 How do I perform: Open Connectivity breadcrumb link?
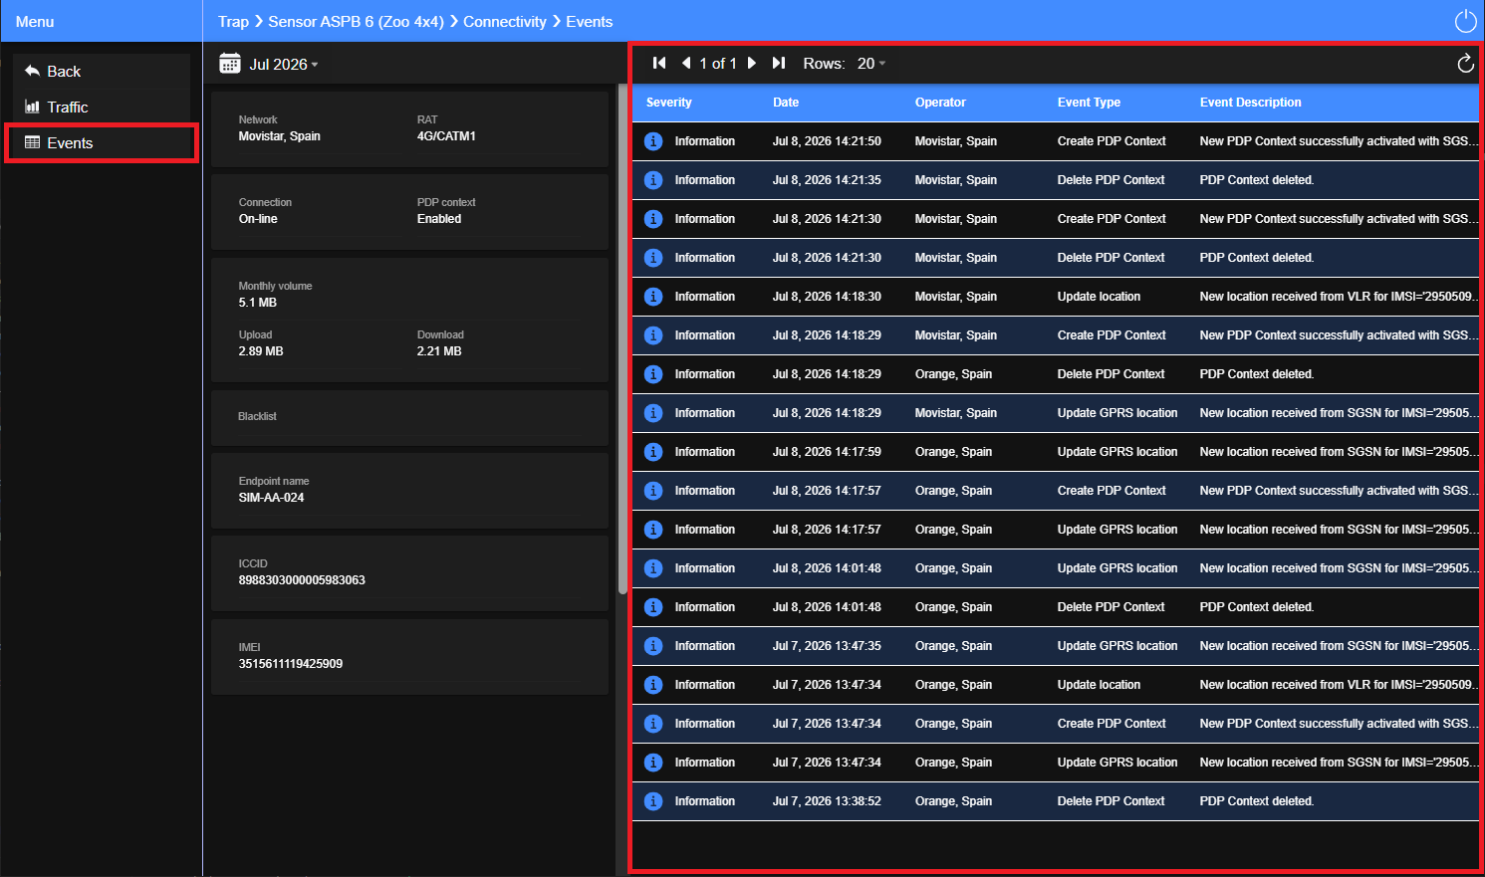click(505, 21)
